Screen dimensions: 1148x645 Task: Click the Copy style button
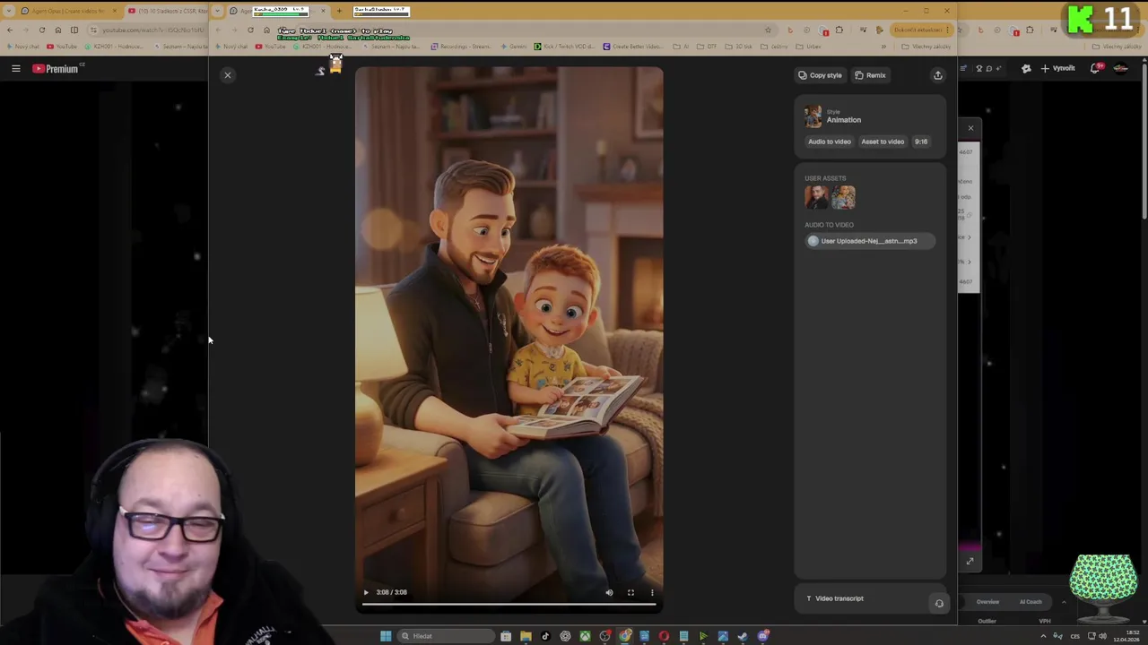click(820, 75)
